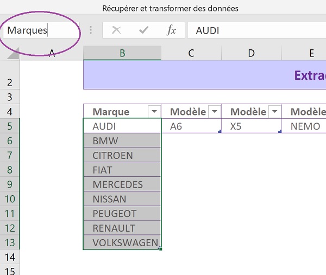Image resolution: width=326 pixels, height=275 pixels.
Task: Click the Marque header cell
Action: [122, 111]
